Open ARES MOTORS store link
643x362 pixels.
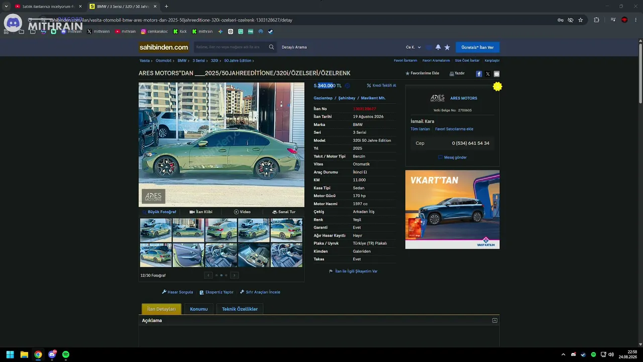464,98
